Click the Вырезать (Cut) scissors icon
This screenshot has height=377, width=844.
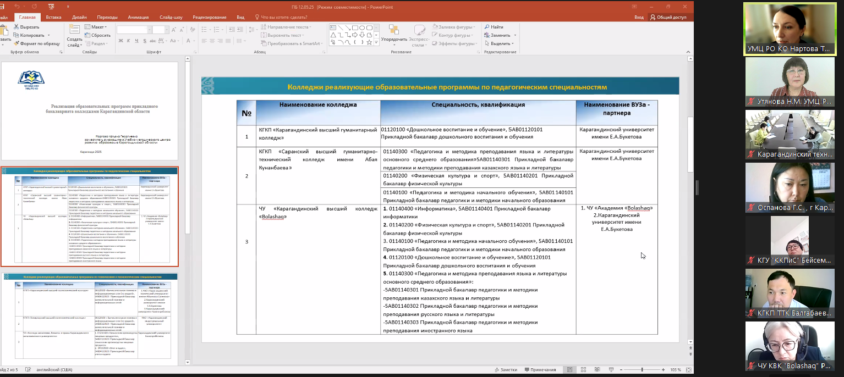[x=15, y=27]
